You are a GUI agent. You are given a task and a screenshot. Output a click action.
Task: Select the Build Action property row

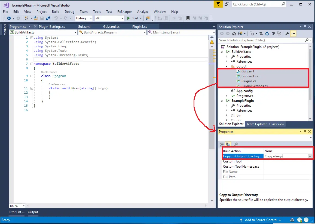267,151
